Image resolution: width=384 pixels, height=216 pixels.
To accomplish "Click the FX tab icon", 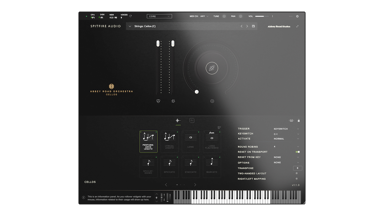I will coord(192,120).
